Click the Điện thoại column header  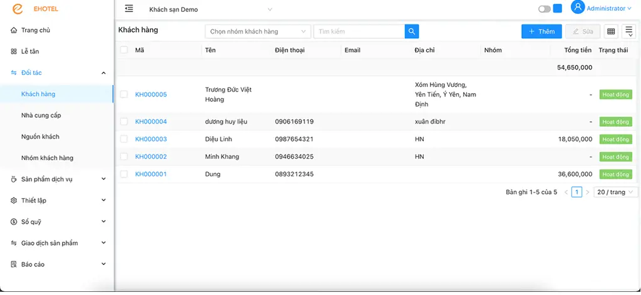coord(289,50)
